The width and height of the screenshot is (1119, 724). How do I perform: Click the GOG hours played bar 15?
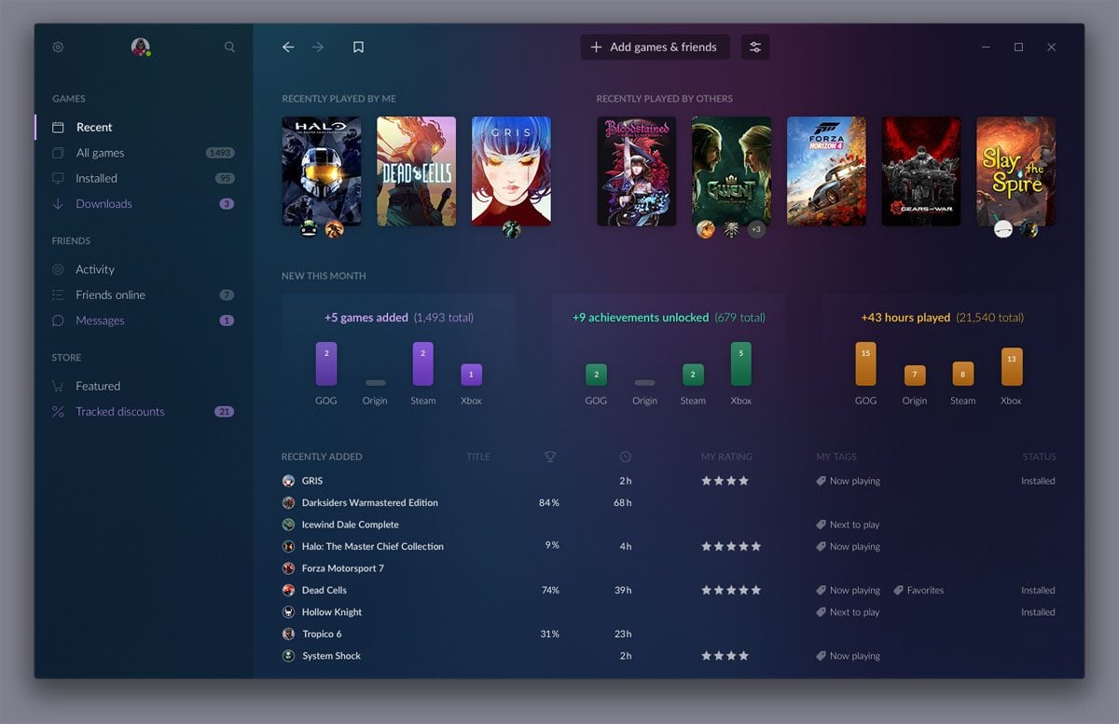(x=866, y=364)
